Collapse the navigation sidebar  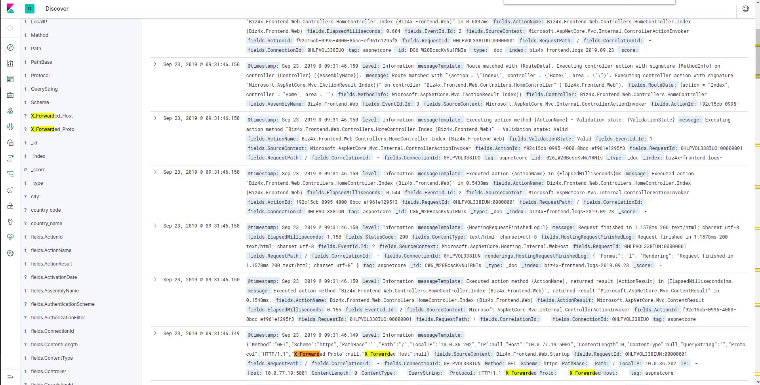(10, 377)
